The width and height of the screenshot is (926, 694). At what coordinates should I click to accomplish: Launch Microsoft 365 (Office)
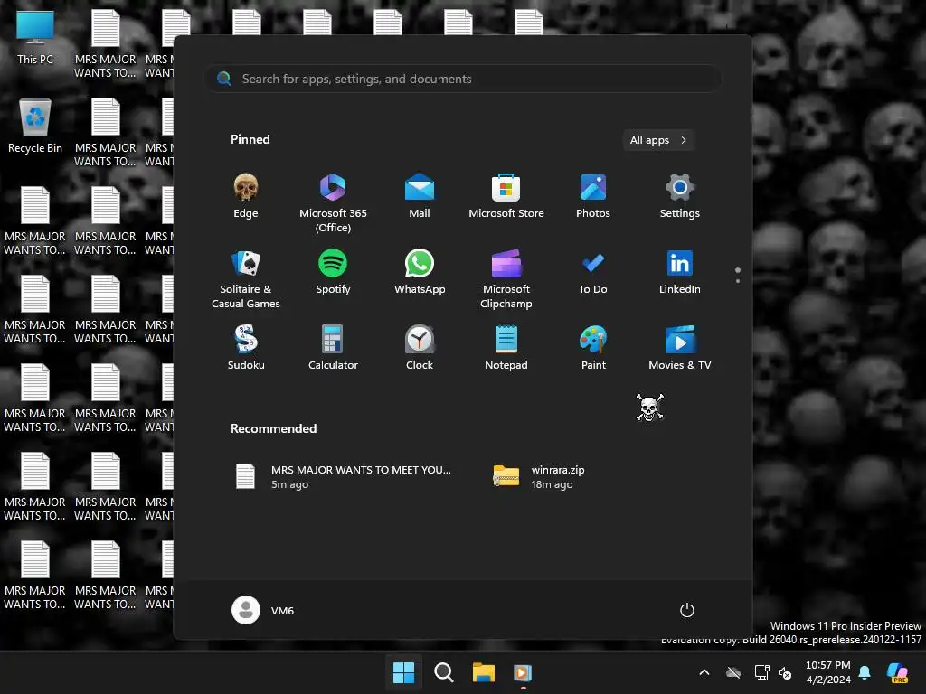click(x=333, y=203)
